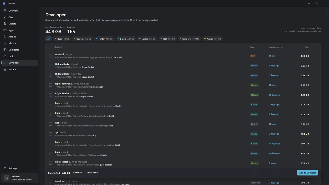This screenshot has height=185, width=329.
Task: Choose the Python filter chip
Action: (213, 39)
